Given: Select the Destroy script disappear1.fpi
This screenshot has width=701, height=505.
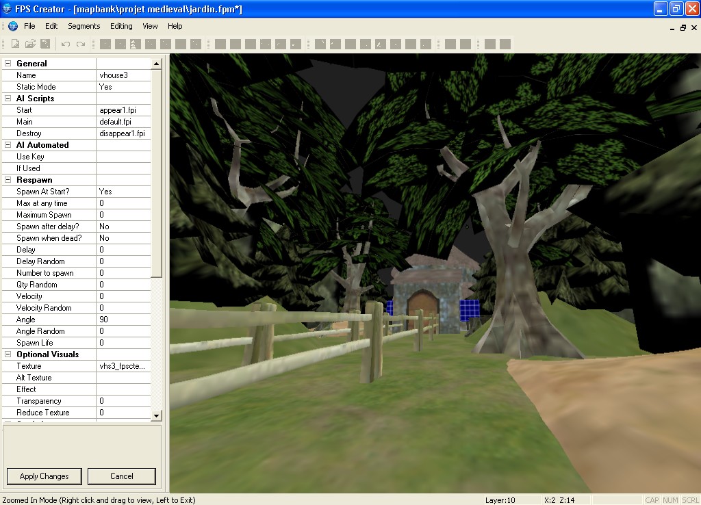Looking at the screenshot, I should pyautogui.click(x=123, y=133).
